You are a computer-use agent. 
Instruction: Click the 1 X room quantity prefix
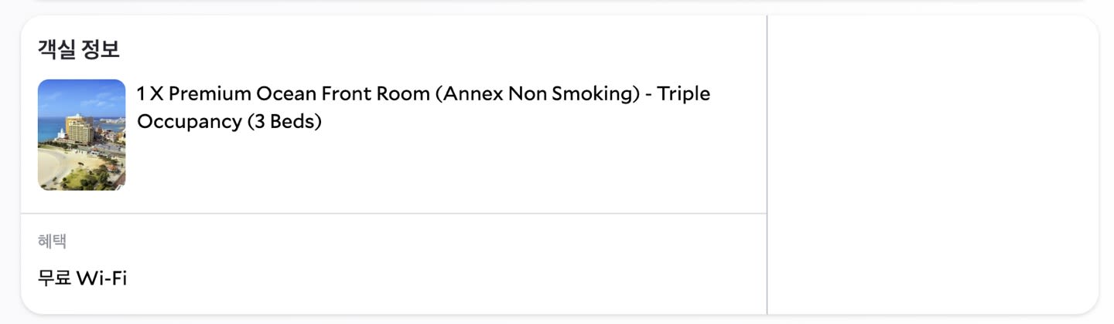[x=150, y=94]
